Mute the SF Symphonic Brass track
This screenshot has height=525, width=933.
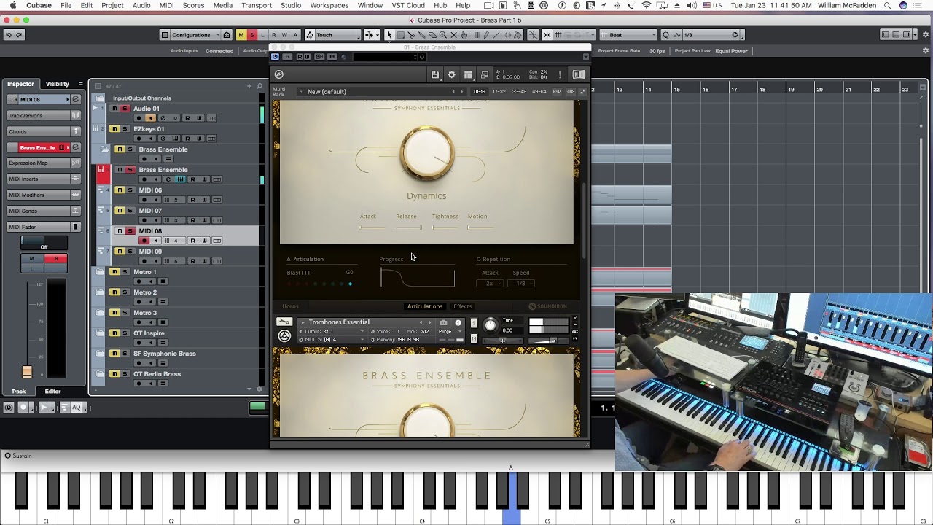[114, 354]
